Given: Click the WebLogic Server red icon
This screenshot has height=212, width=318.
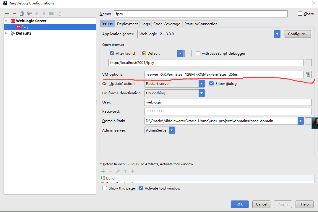Looking at the screenshot, I should click(x=13, y=21).
